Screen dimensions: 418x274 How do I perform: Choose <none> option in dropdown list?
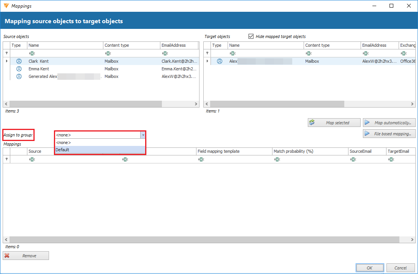coord(100,143)
